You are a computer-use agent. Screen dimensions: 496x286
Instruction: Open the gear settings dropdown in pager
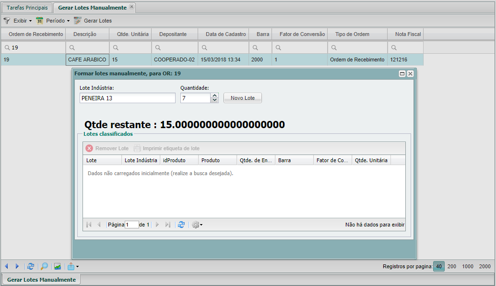pos(197,225)
